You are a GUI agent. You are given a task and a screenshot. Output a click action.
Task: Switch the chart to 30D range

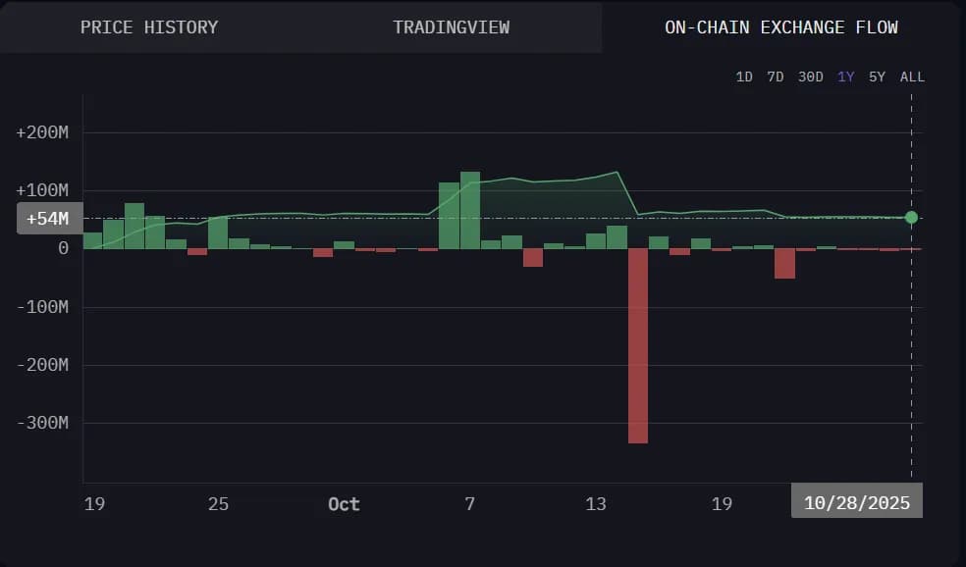(x=810, y=77)
